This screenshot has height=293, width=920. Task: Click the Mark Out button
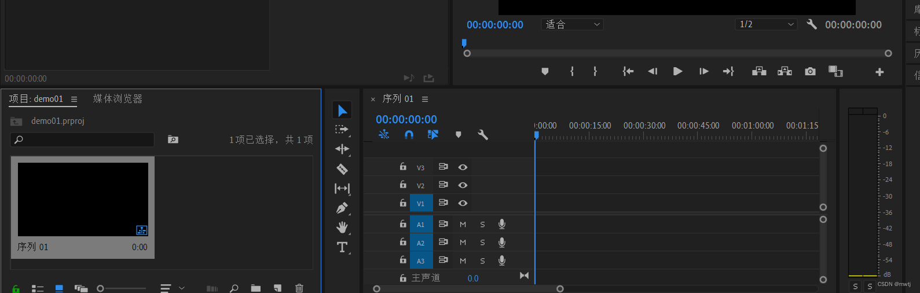(595, 71)
